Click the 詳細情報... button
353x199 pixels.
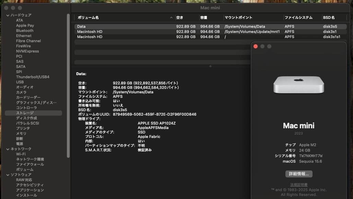point(298,174)
